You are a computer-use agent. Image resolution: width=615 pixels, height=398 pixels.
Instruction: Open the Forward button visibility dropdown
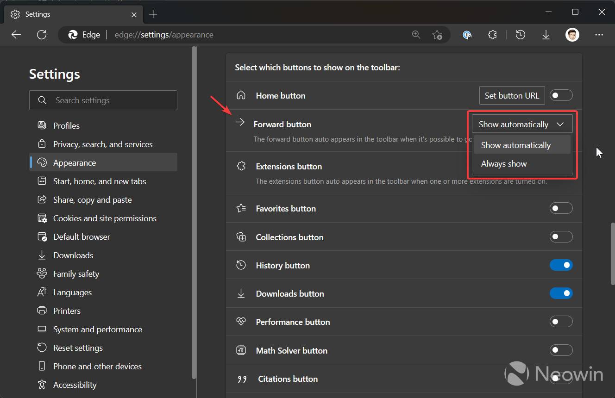(521, 124)
